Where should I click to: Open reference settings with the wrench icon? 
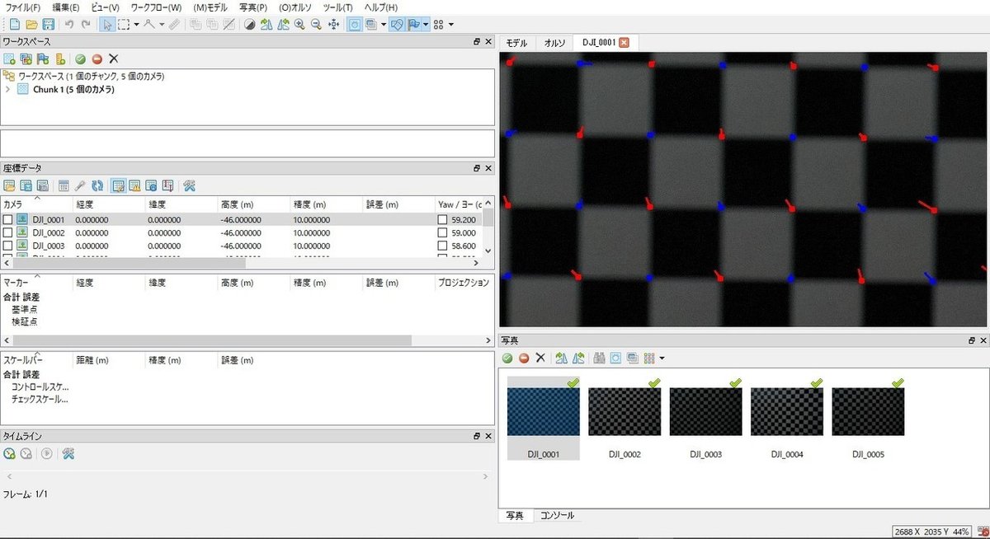[x=188, y=185]
